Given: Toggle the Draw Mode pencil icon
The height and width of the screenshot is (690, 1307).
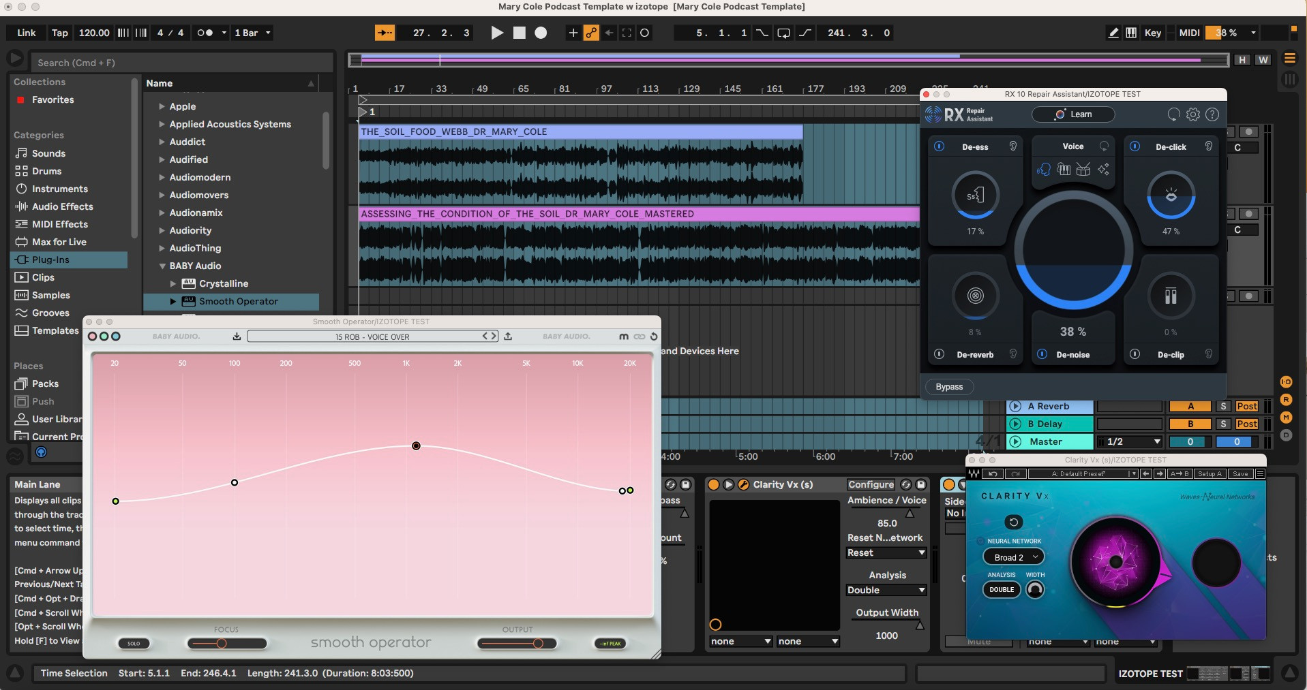Looking at the screenshot, I should click(1113, 33).
